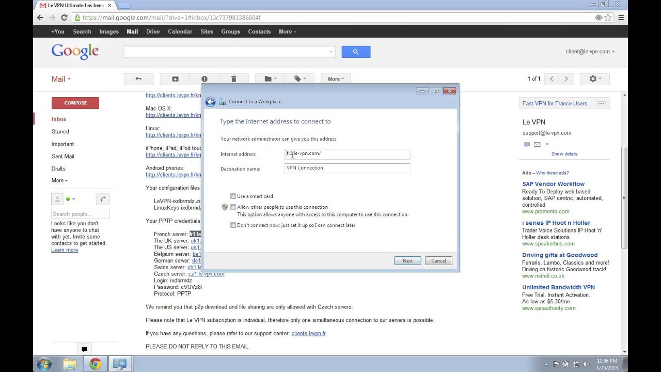The height and width of the screenshot is (372, 661).
Task: Click Internet address text field
Action: pyautogui.click(x=347, y=154)
